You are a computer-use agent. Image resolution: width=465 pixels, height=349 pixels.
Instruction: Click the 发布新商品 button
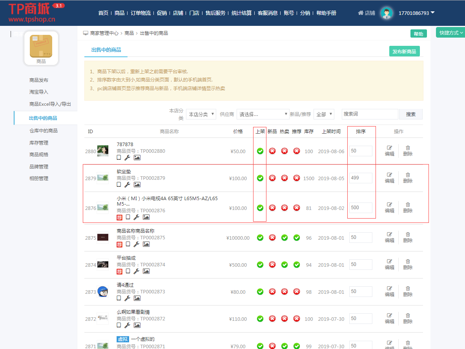[404, 51]
